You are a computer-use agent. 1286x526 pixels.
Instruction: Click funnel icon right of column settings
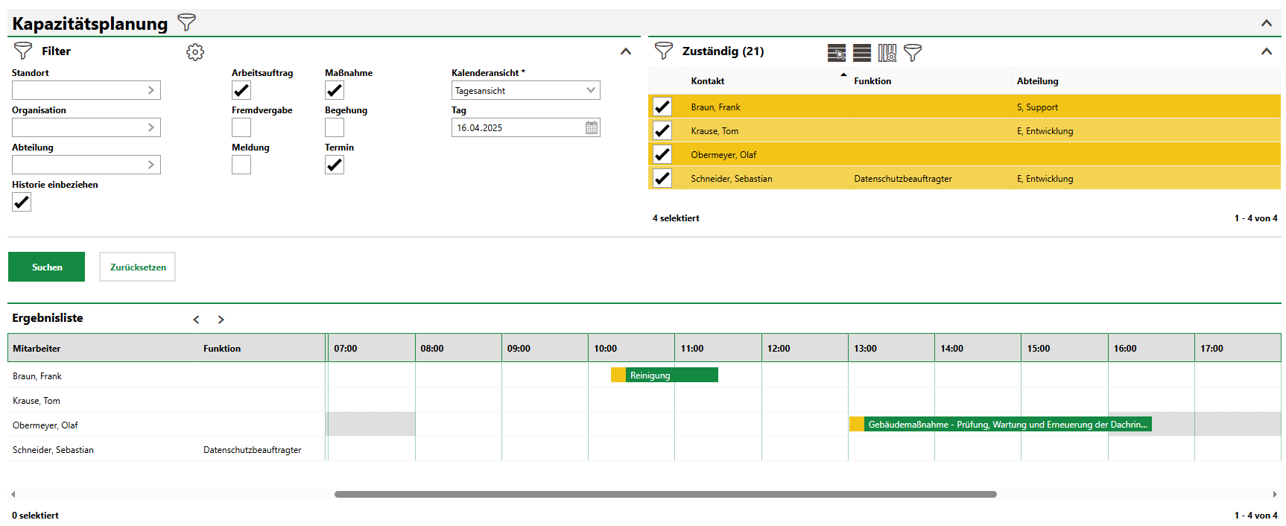913,52
